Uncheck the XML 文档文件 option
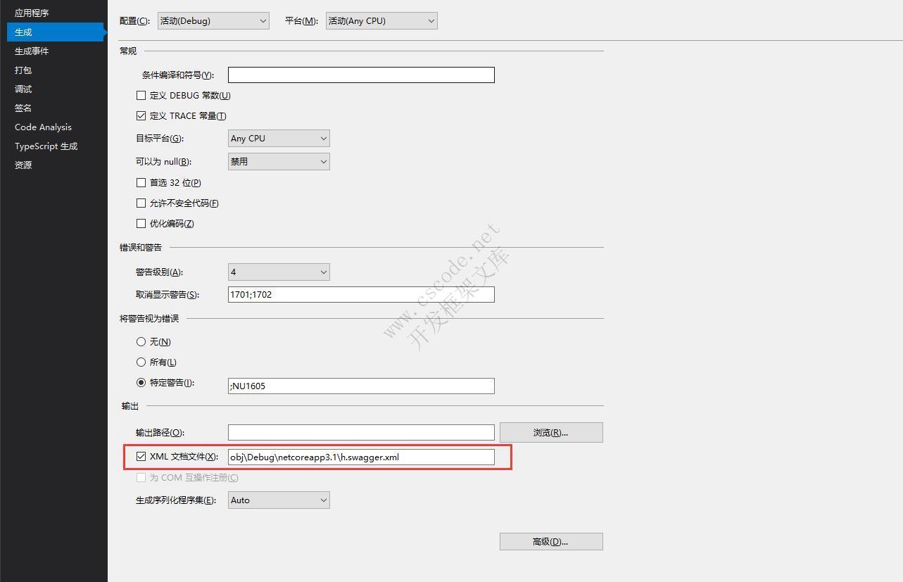 point(141,456)
